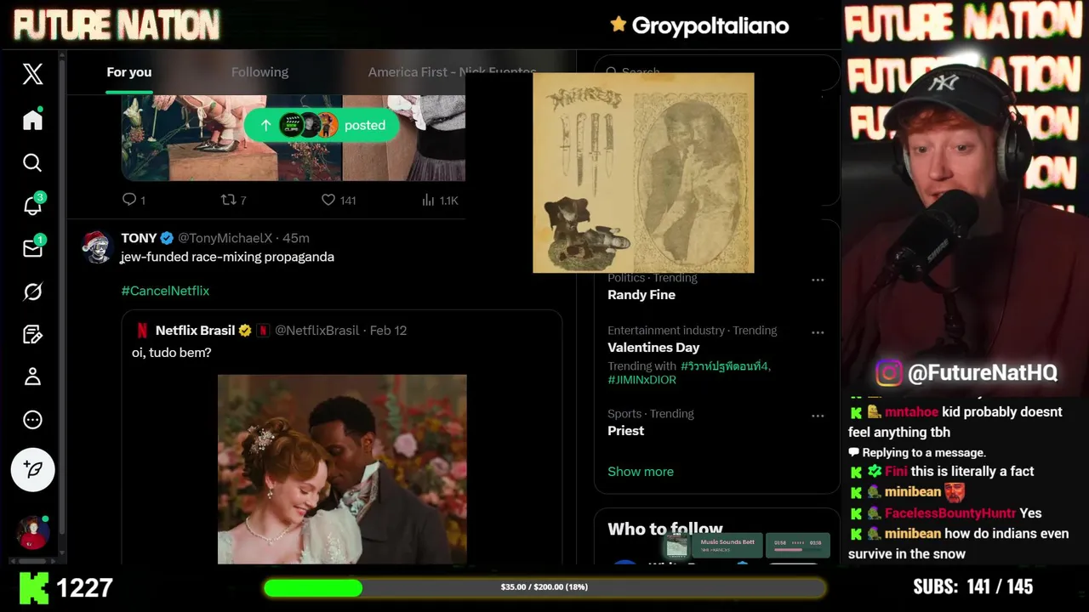The height and width of the screenshot is (612, 1089).
Task: Open the More circle icon in sidebar
Action: (x=32, y=419)
